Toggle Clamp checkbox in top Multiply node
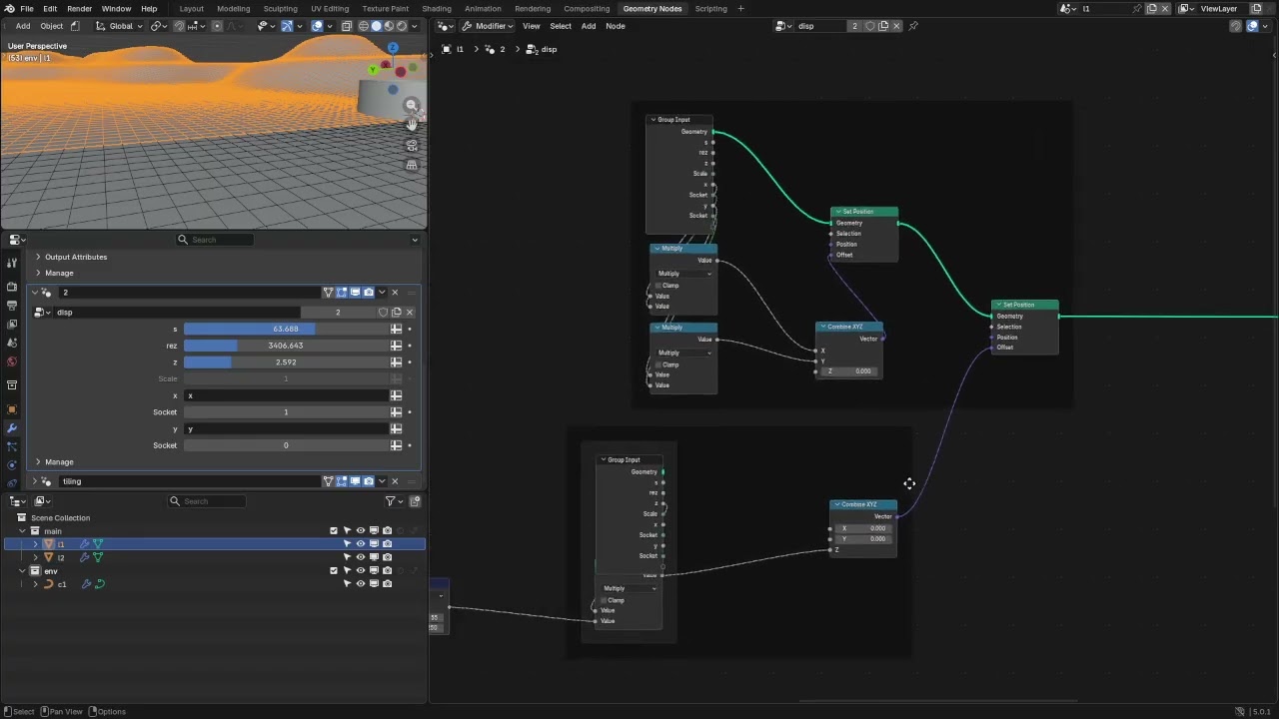This screenshot has width=1279, height=719. coord(659,286)
